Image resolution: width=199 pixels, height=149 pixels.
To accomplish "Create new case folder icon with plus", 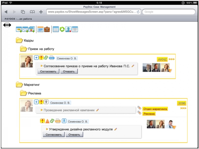I will click(32, 29).
